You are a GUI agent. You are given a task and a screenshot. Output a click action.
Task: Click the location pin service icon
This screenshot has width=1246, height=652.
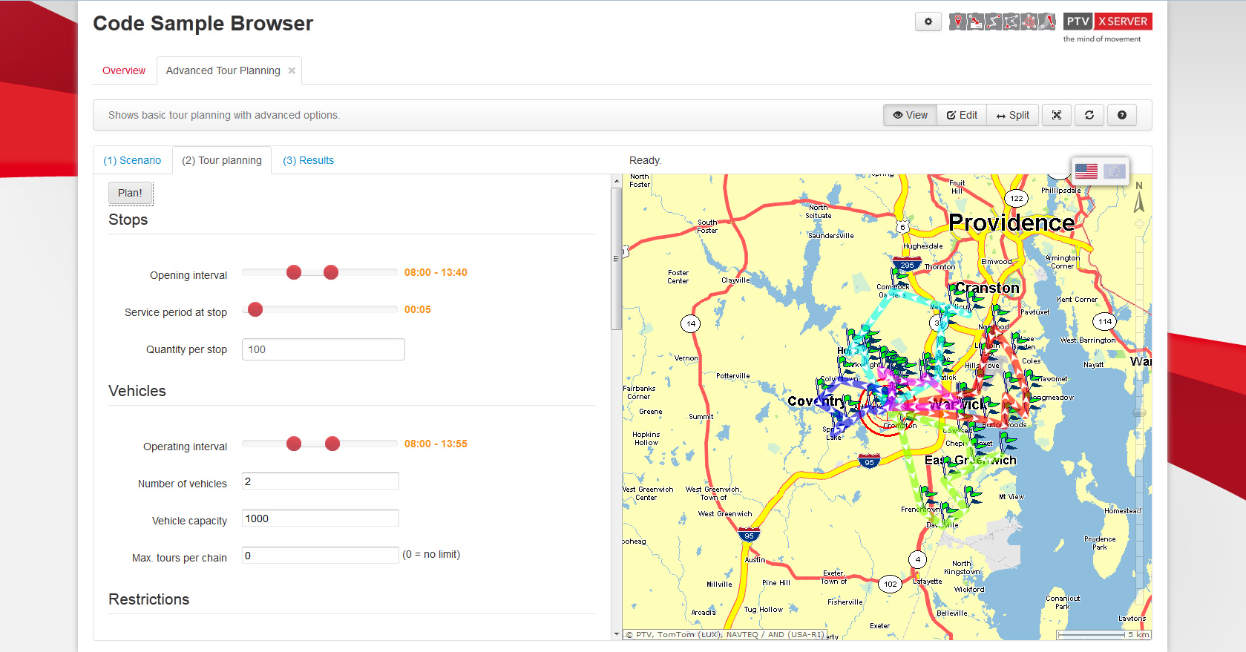(x=958, y=22)
